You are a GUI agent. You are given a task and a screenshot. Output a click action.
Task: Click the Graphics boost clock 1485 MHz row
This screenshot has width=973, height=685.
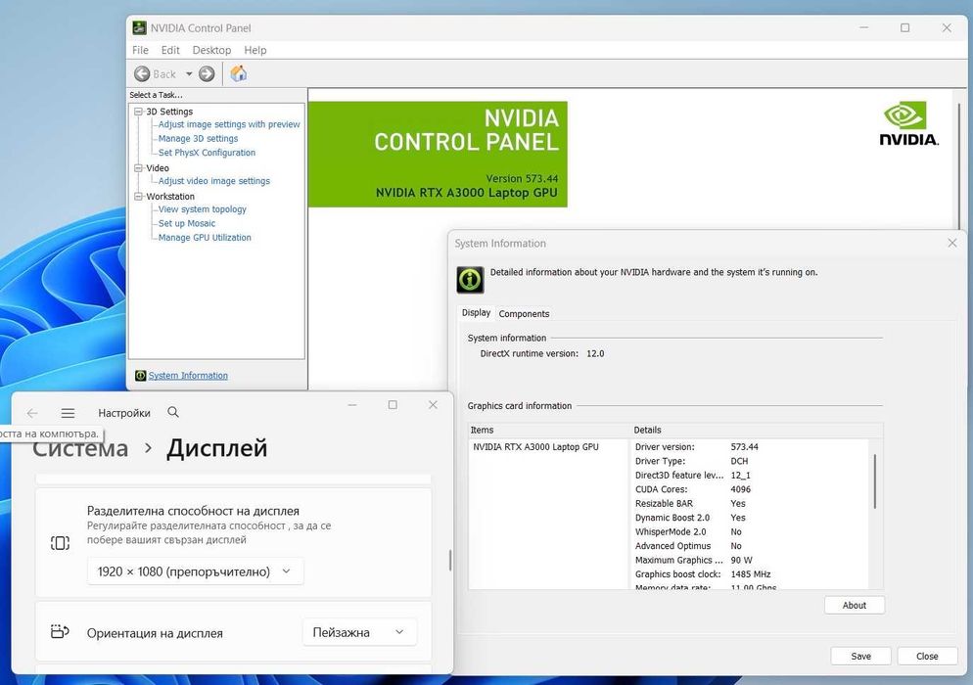click(x=749, y=574)
